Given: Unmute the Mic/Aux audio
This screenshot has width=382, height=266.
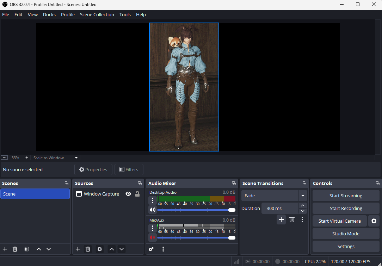Looking at the screenshot, I should pos(153,237).
